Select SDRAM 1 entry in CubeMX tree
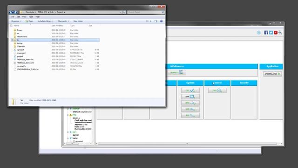The height and width of the screenshot is (168, 298). click(x=76, y=118)
